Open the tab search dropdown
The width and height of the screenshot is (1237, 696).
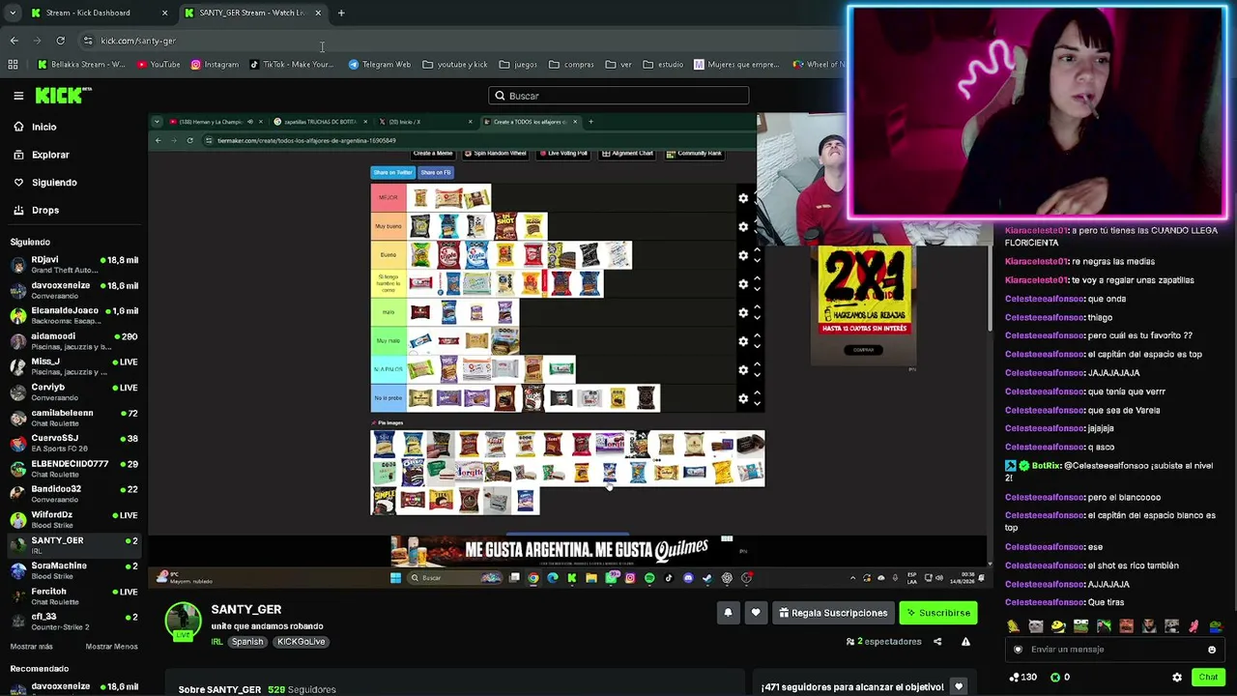click(x=13, y=13)
